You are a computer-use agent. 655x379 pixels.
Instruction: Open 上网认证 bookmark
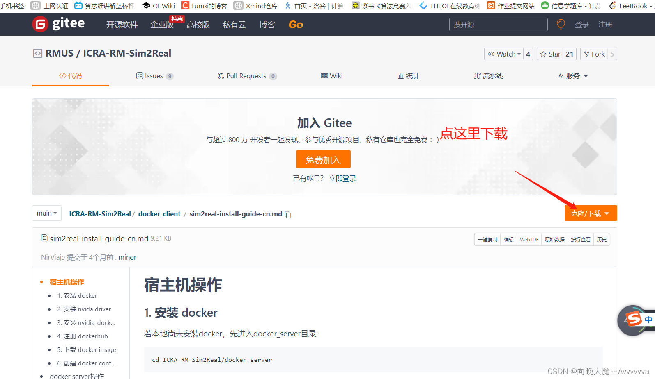(50, 6)
